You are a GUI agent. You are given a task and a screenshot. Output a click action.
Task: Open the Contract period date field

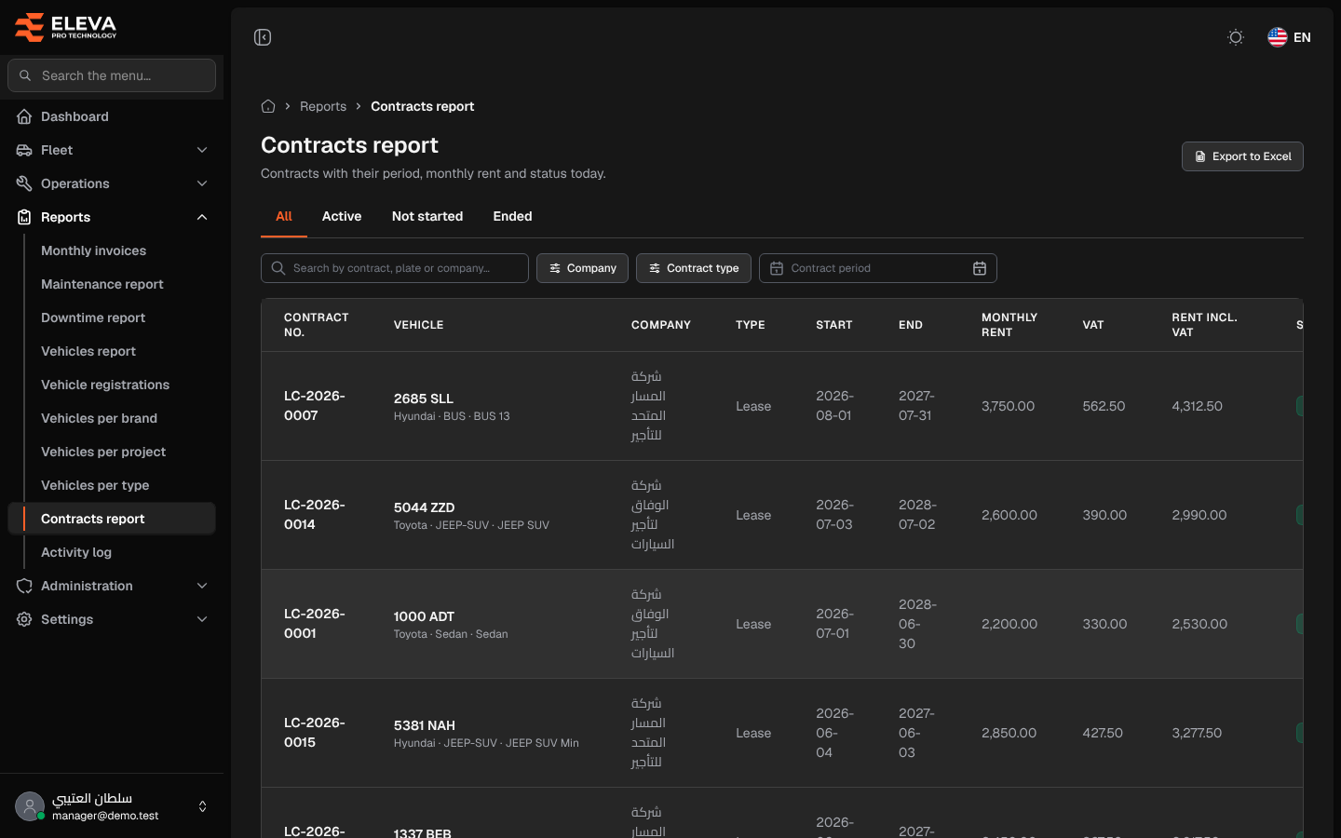point(878,268)
